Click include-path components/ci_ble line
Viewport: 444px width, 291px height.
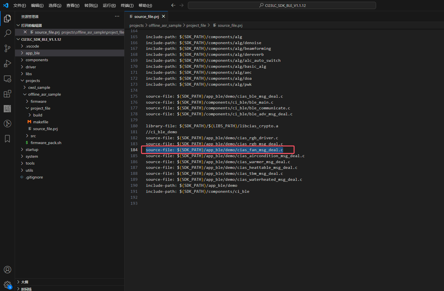pos(198,191)
